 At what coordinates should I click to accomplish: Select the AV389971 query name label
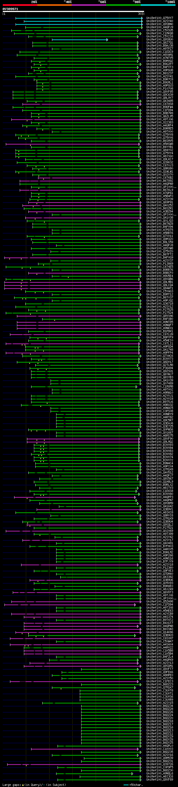tap(10, 9)
